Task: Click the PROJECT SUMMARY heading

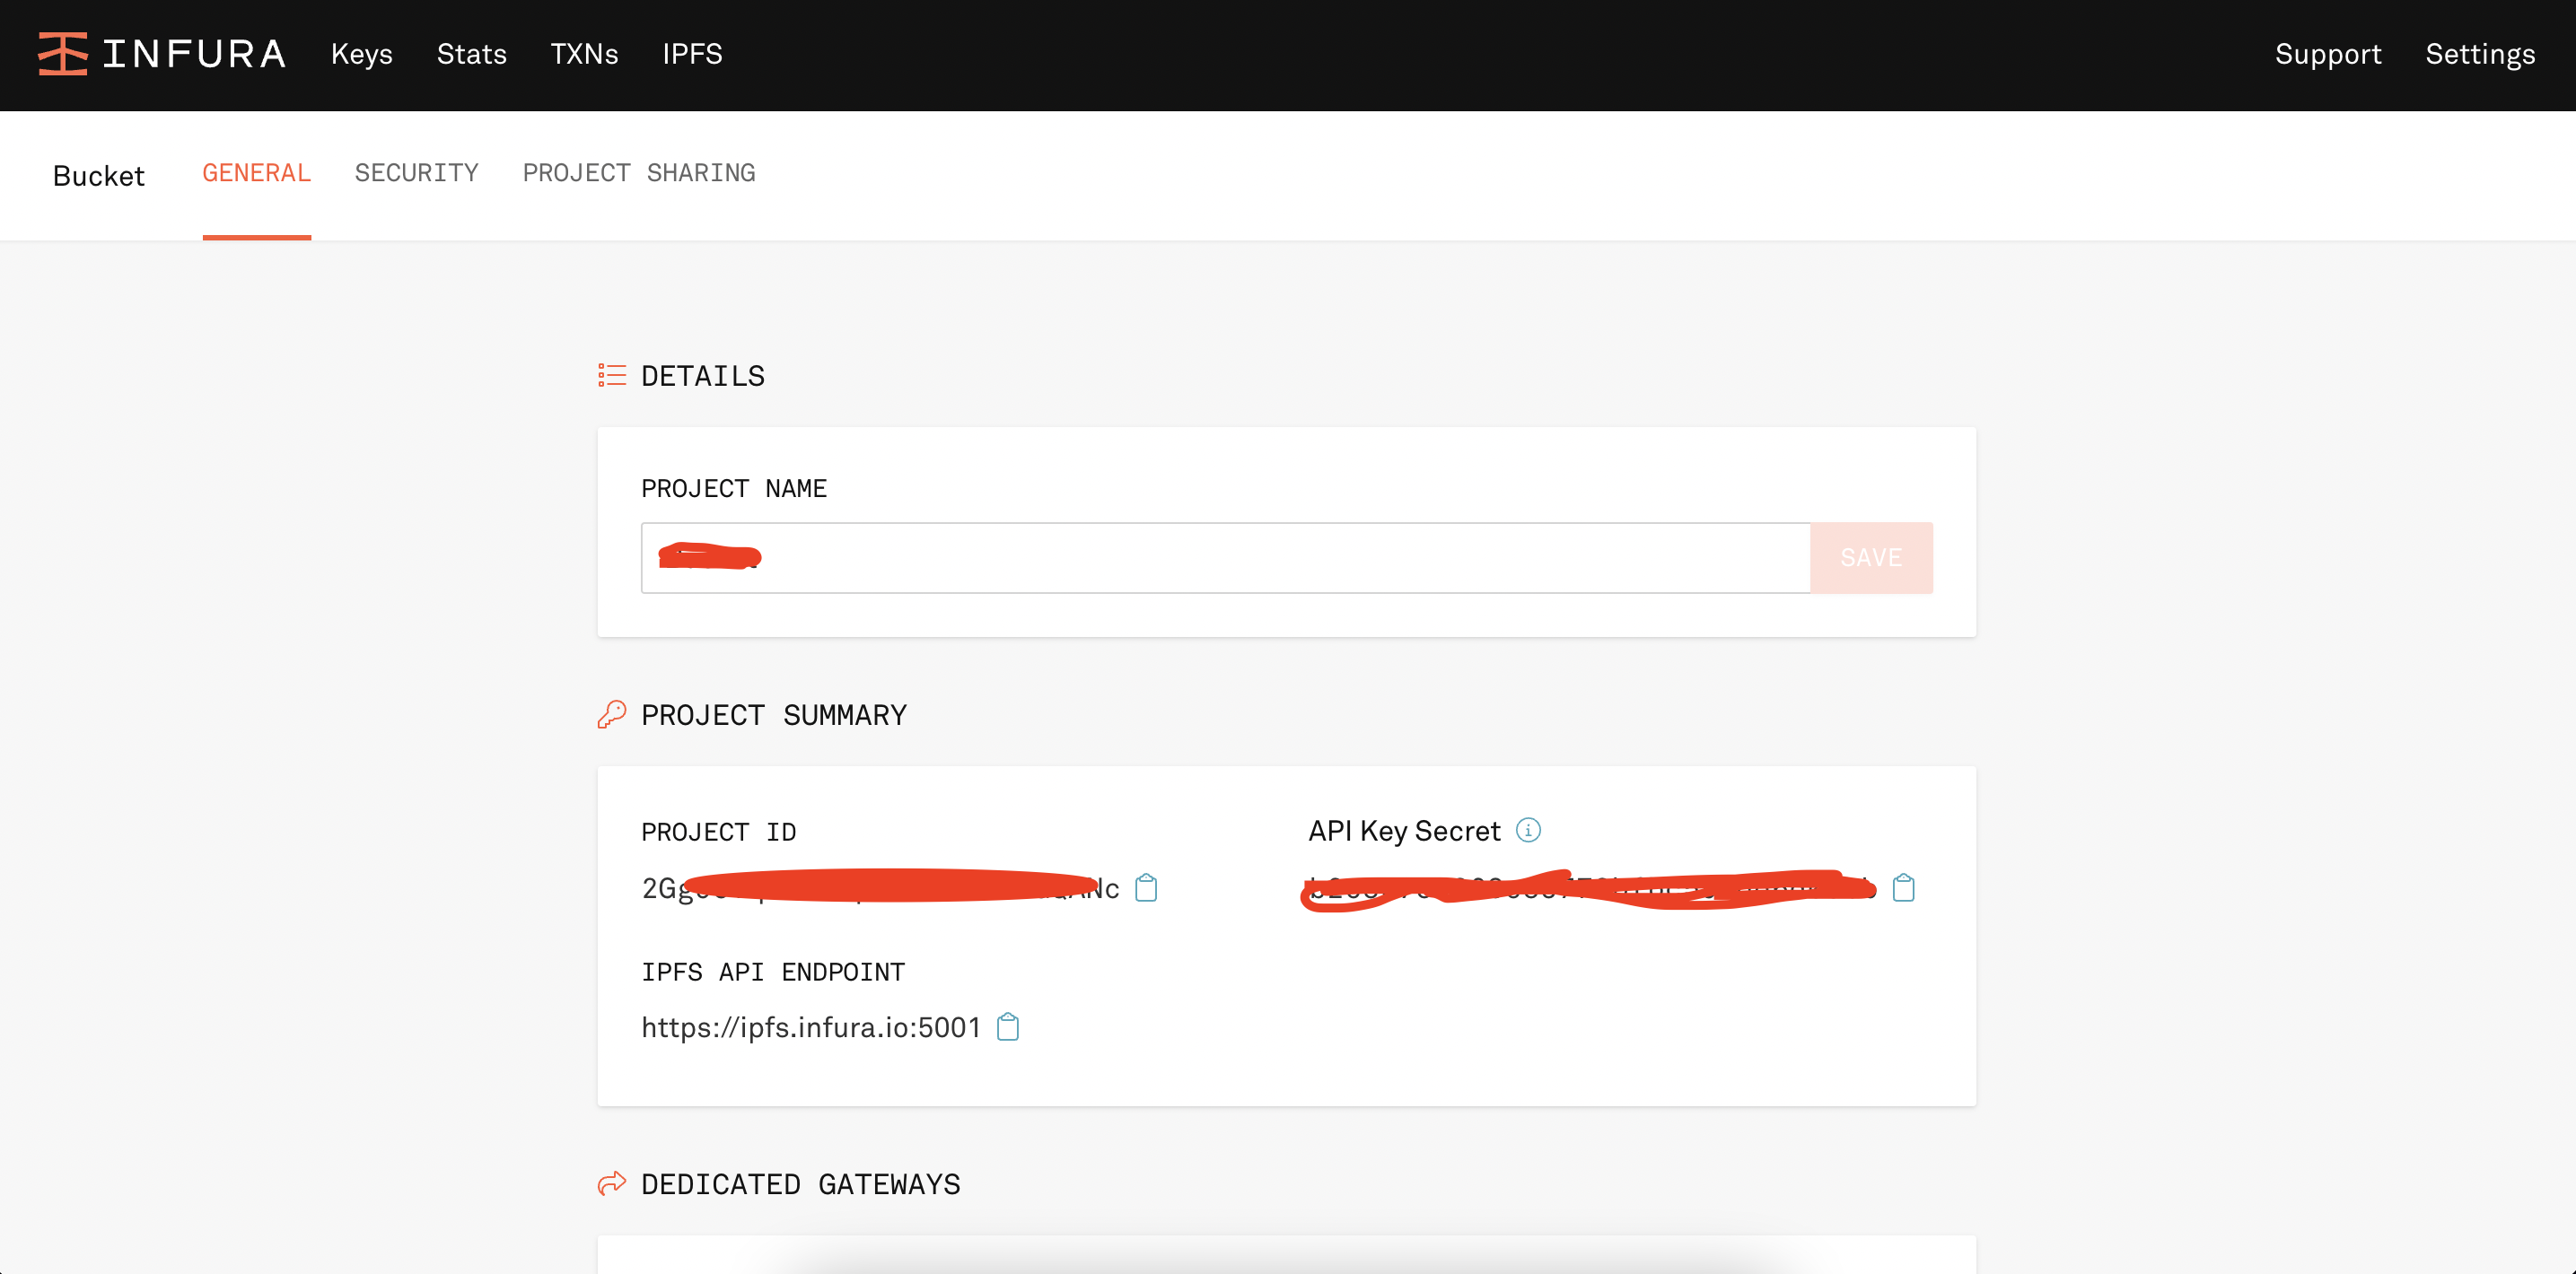Action: coord(774,715)
